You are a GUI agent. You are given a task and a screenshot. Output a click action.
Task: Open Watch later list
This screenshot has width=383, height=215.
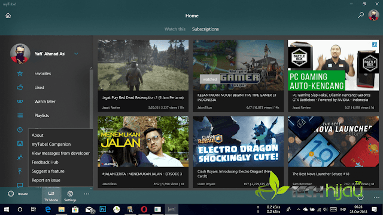(x=45, y=102)
